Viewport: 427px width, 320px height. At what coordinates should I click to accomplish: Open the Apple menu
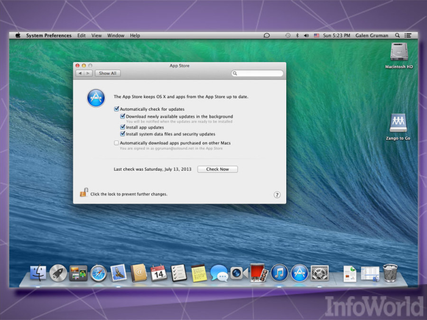[18, 35]
